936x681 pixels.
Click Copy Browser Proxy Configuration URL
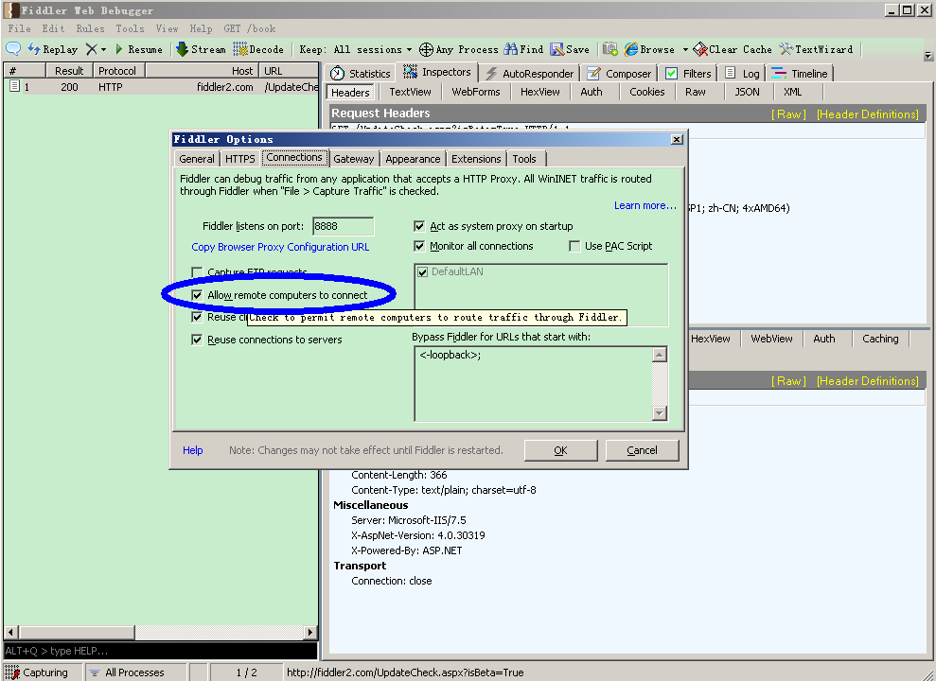280,247
